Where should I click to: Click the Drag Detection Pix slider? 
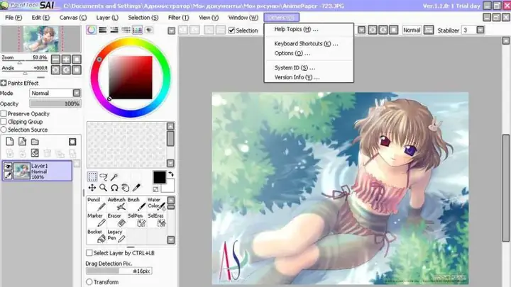point(119,271)
